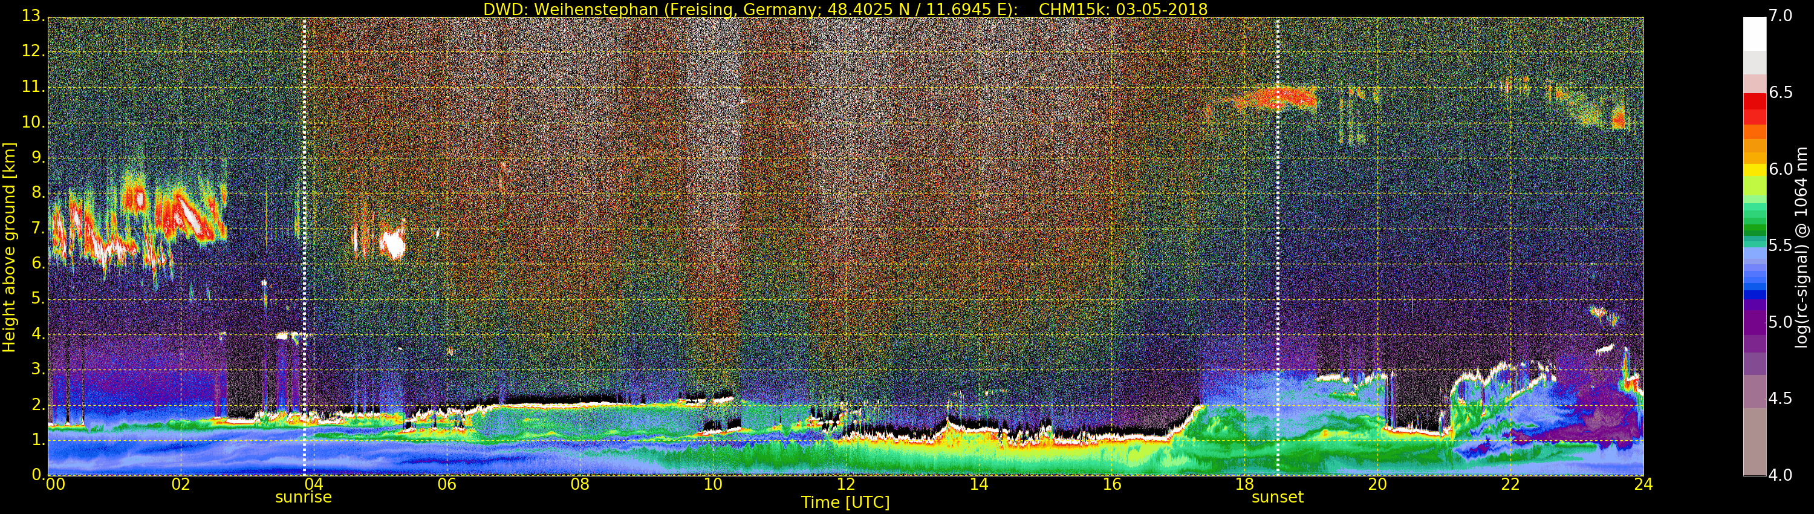The image size is (1814, 514).
Task: Click the '5.' height axis tick label
Action: point(38,299)
